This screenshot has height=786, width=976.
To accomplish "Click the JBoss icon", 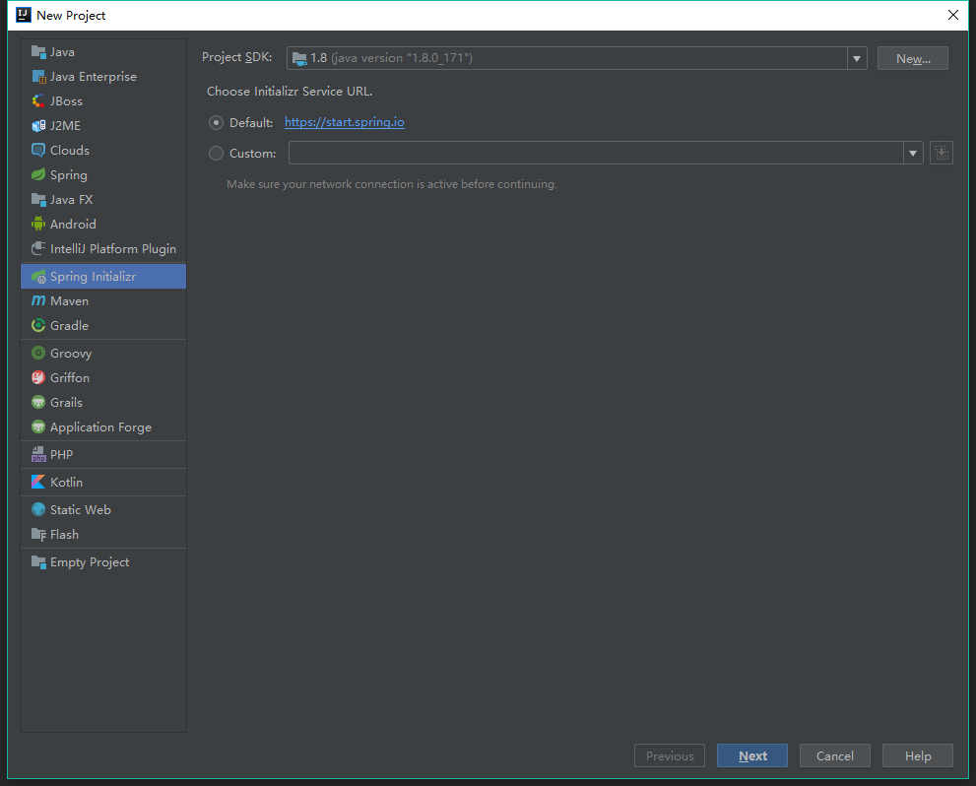I will [x=38, y=100].
